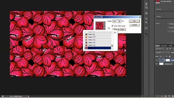The height and width of the screenshot is (98, 174).
Task: Open the Normal blend mode dropdown
Action: tap(163, 53)
